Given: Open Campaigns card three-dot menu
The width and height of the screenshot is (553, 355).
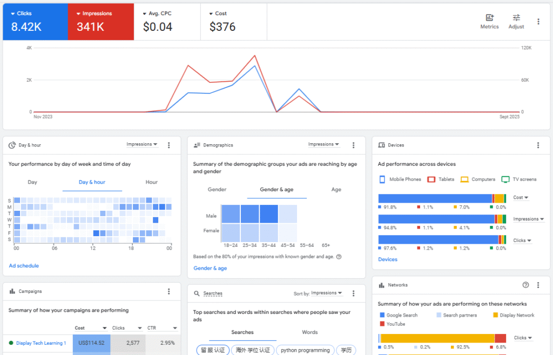Looking at the screenshot, I should point(169,291).
